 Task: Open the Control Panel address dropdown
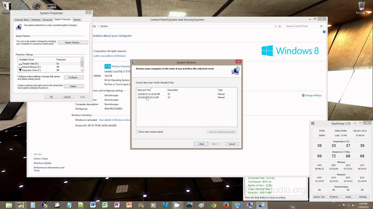276,26
